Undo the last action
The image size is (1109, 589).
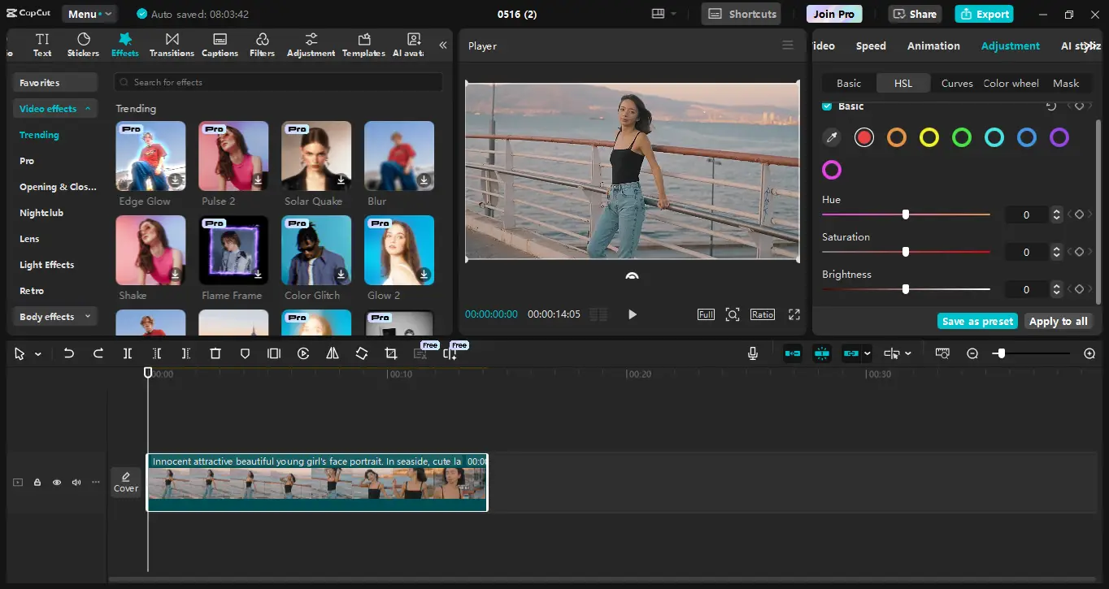[x=68, y=353]
